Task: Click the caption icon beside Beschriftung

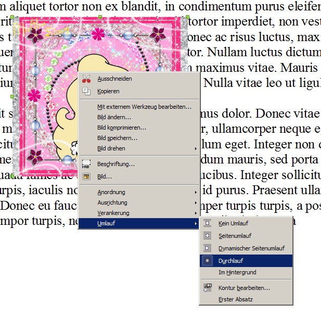Action: (86, 164)
